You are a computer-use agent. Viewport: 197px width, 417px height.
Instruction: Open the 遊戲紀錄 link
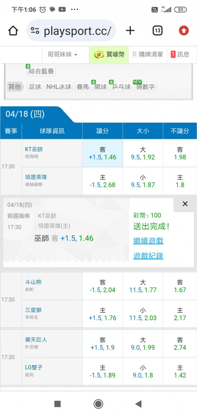(x=148, y=256)
